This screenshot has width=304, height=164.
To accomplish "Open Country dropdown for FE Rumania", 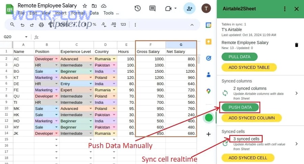I will (x=114, y=90).
